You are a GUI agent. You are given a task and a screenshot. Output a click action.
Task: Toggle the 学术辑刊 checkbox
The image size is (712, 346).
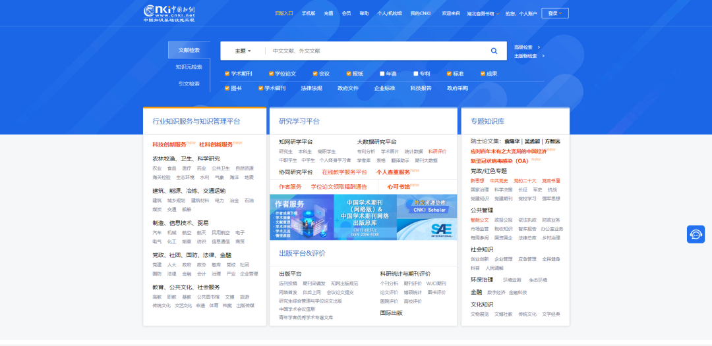260,88
